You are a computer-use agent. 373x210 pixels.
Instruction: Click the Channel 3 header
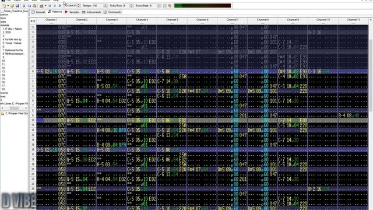pos(112,21)
